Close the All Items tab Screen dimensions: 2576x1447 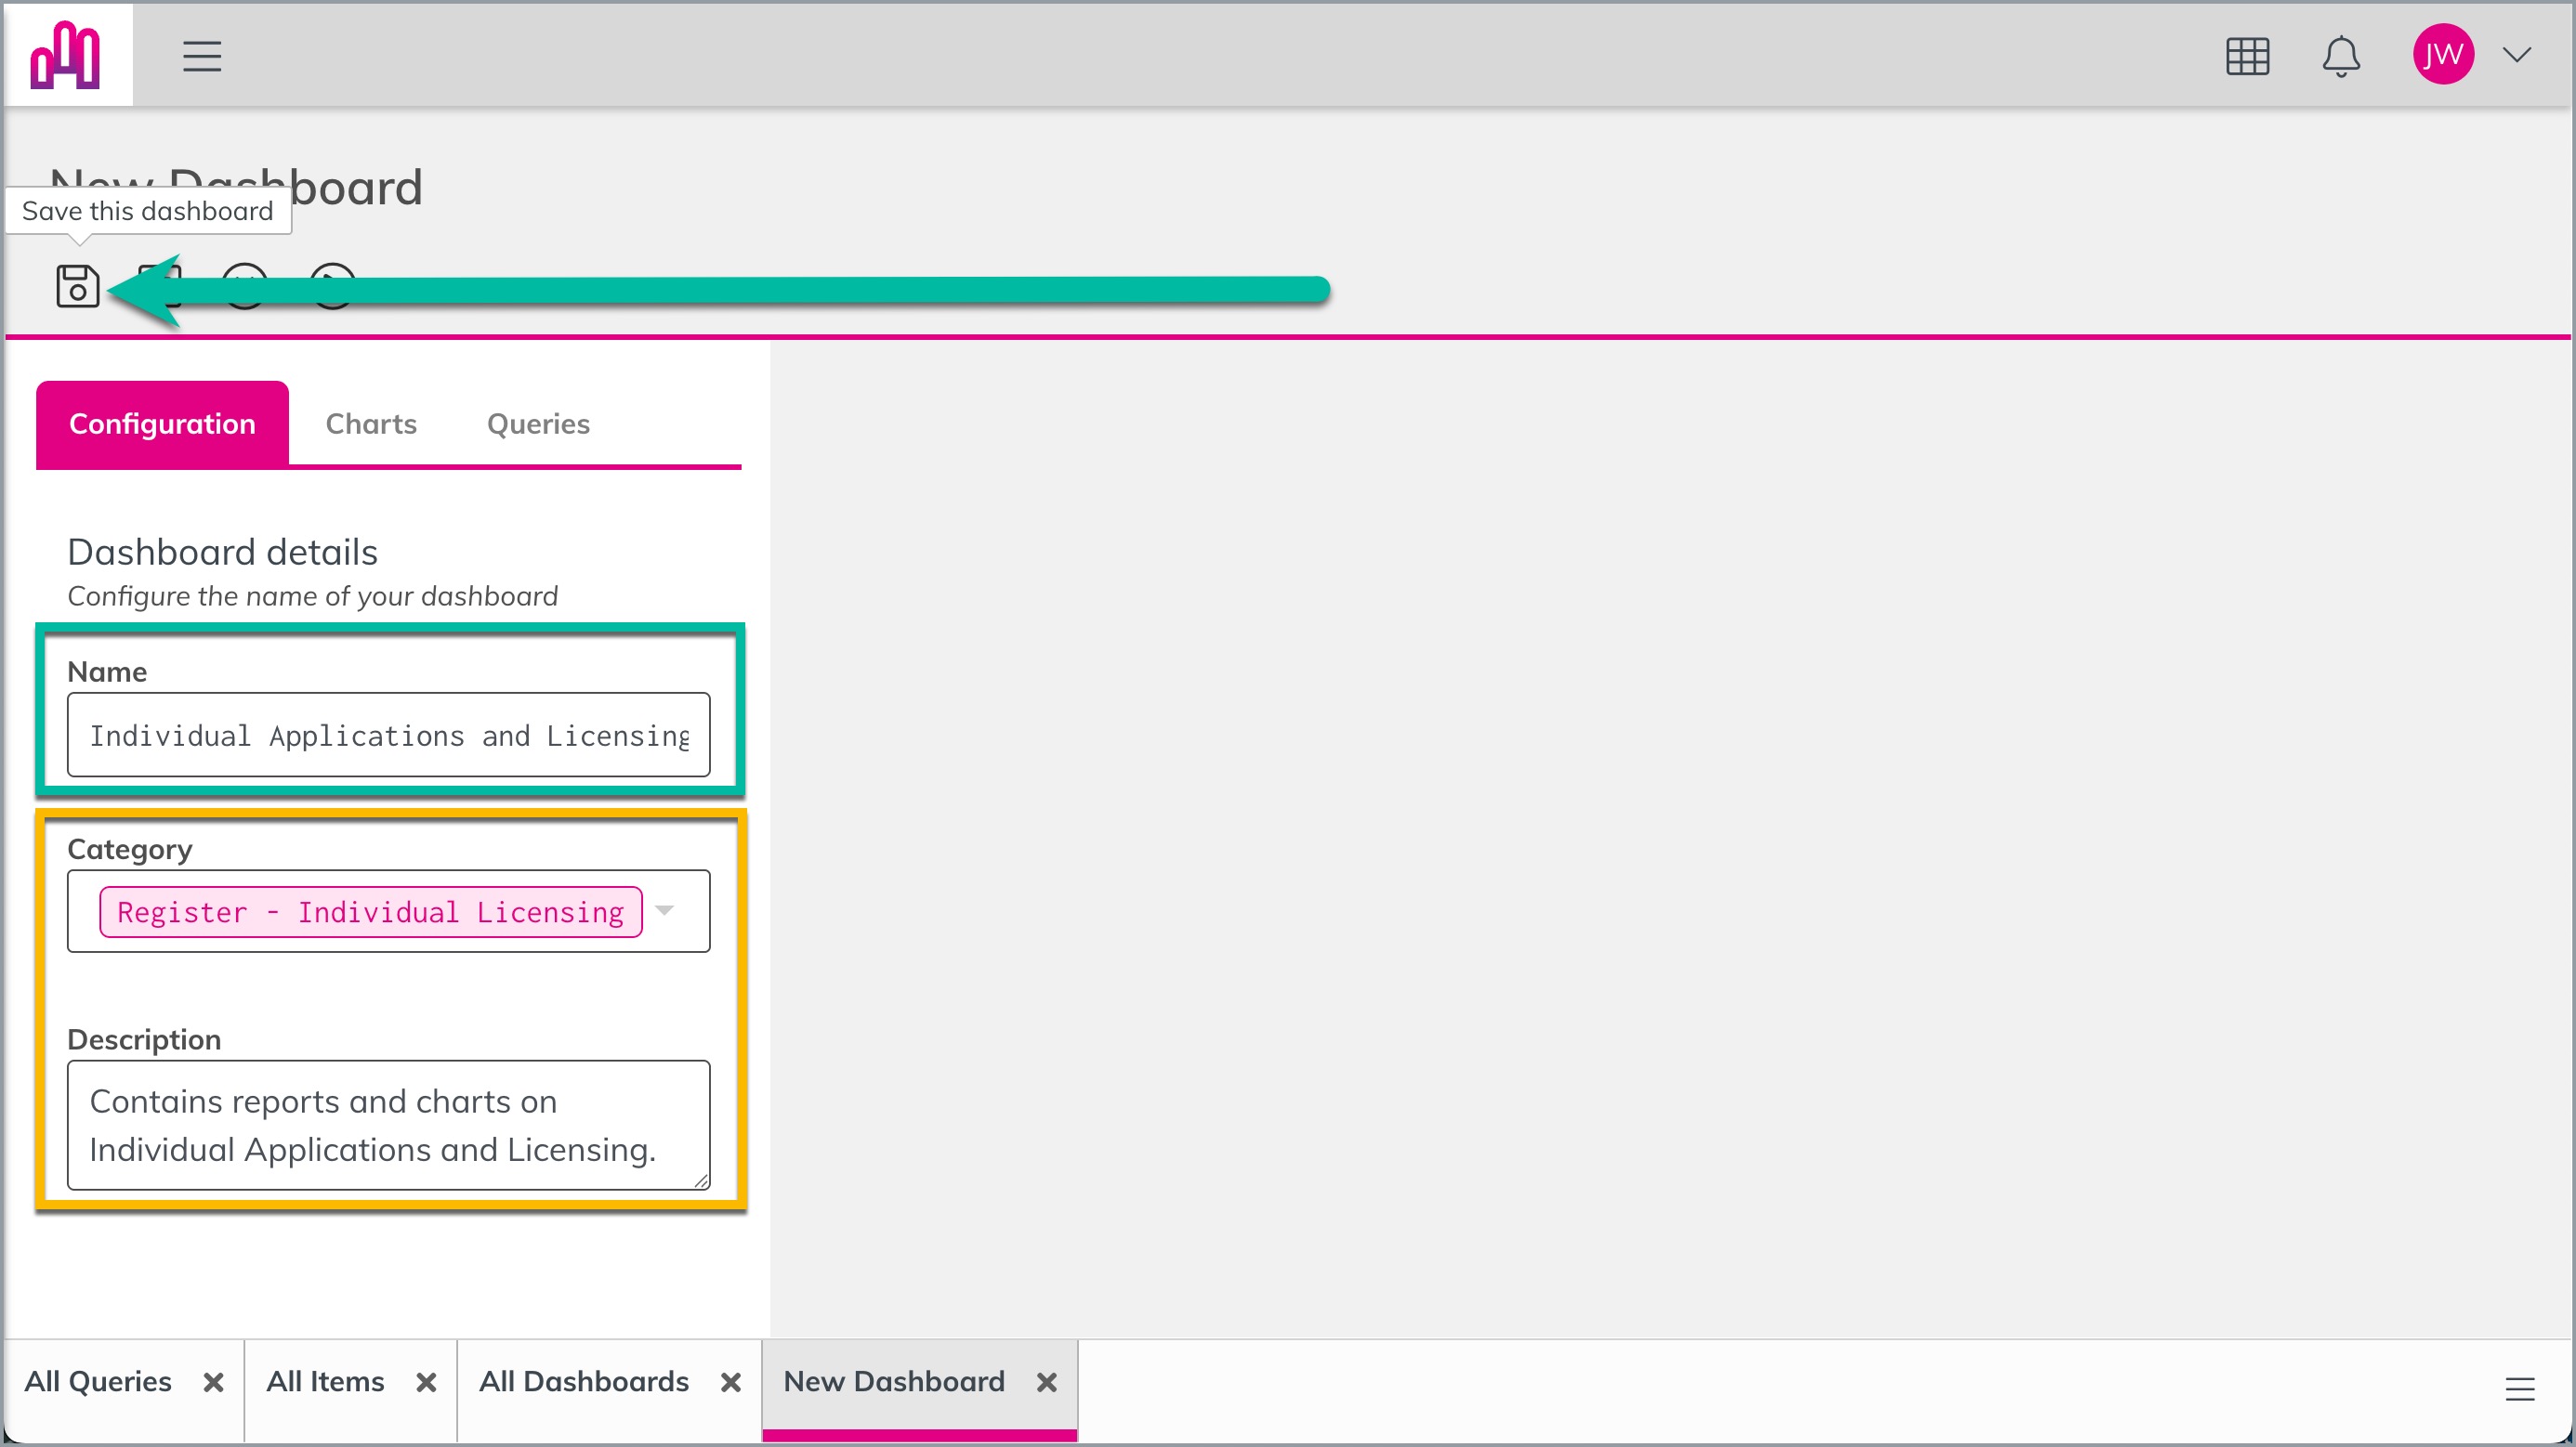click(x=426, y=1382)
